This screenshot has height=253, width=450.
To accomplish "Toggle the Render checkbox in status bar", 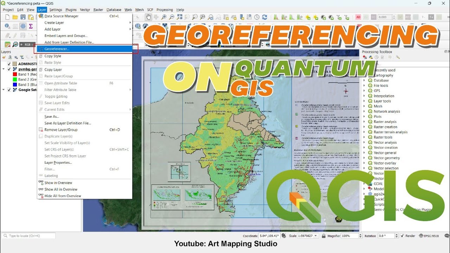I will coord(403,236).
